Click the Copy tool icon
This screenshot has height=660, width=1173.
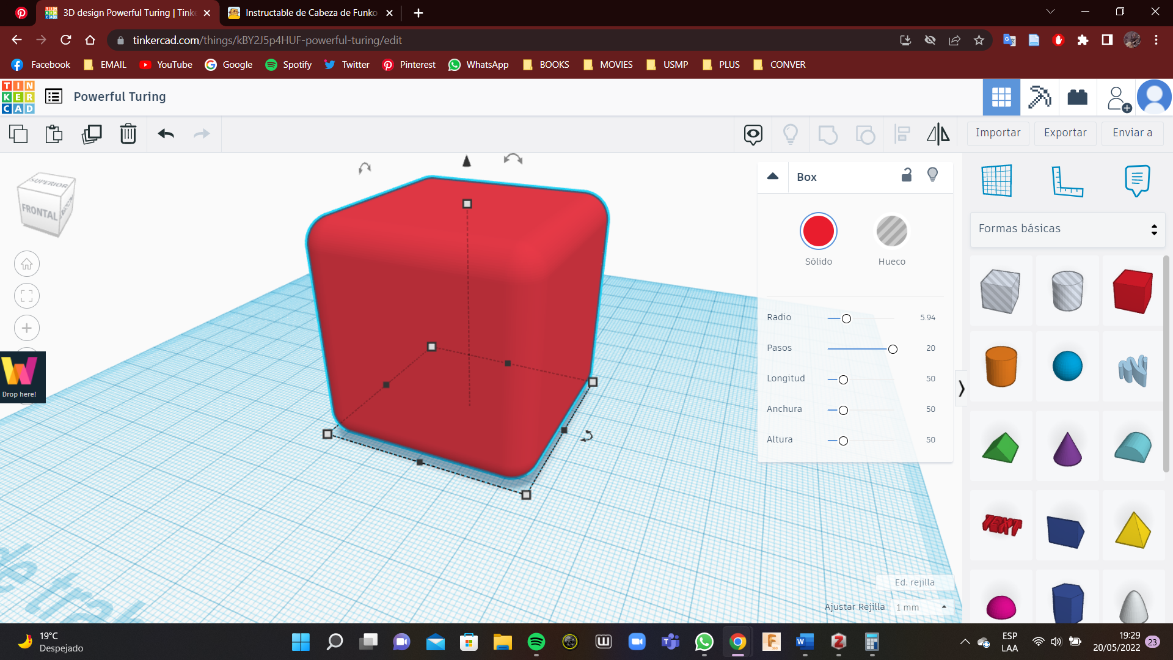click(18, 134)
